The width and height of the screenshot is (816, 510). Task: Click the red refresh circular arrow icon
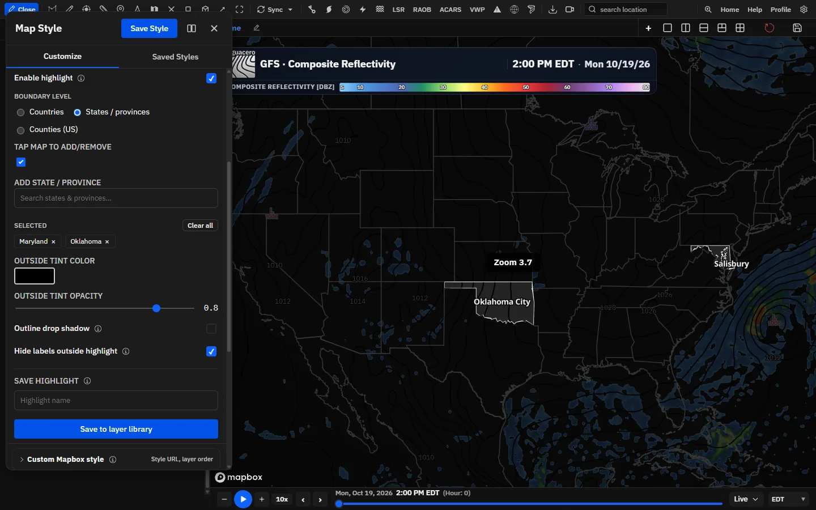click(769, 28)
